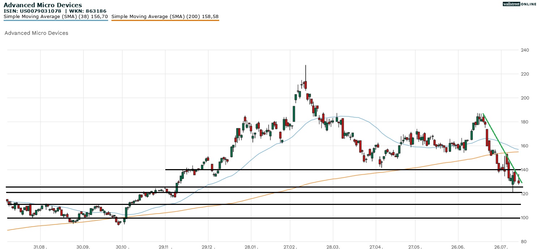Click the SMA (38) 156,70 legend entry
539x249 pixels.
coord(56,17)
